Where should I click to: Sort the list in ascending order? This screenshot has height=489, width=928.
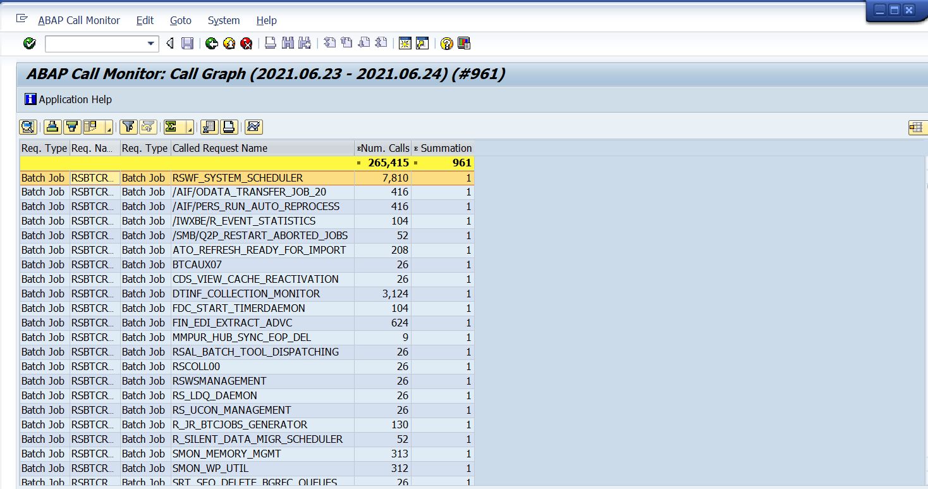(52, 127)
